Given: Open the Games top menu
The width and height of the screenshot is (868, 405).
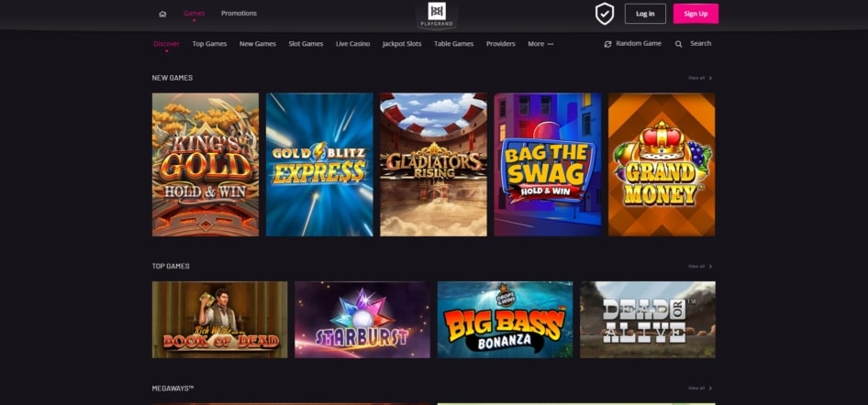Looking at the screenshot, I should point(195,13).
